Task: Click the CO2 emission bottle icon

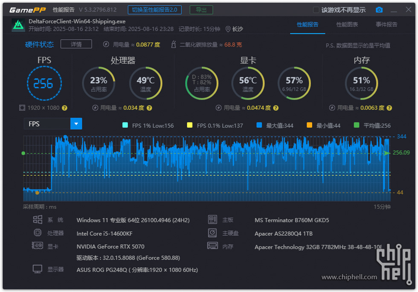Action: (x=174, y=44)
